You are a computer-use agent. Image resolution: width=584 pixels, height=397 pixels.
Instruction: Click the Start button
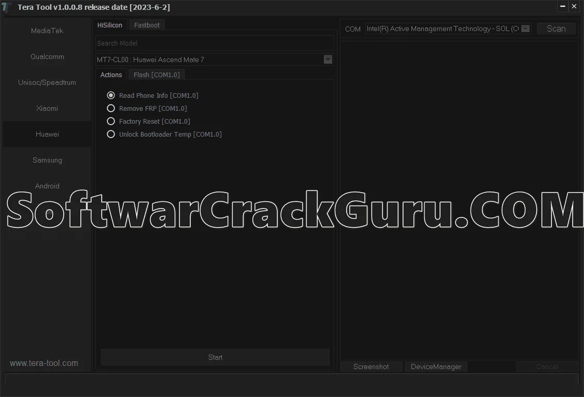215,357
